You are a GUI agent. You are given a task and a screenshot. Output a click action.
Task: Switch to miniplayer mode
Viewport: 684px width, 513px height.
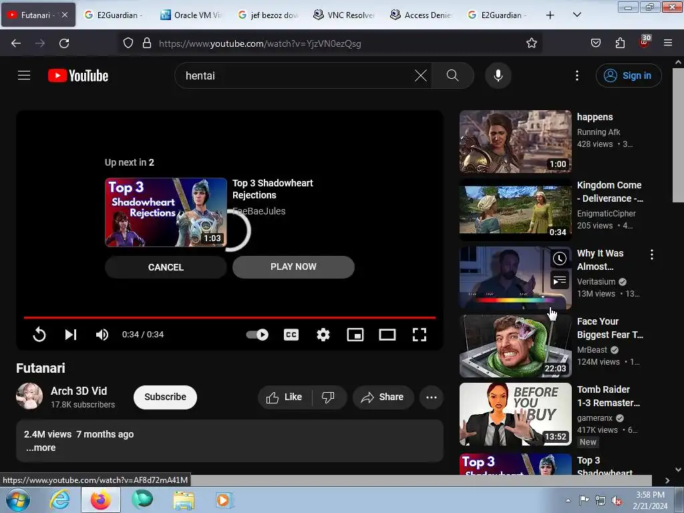(355, 335)
